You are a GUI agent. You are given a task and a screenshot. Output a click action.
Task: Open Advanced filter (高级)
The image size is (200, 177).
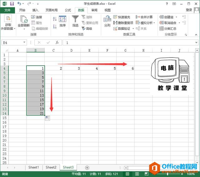pos(87,28)
